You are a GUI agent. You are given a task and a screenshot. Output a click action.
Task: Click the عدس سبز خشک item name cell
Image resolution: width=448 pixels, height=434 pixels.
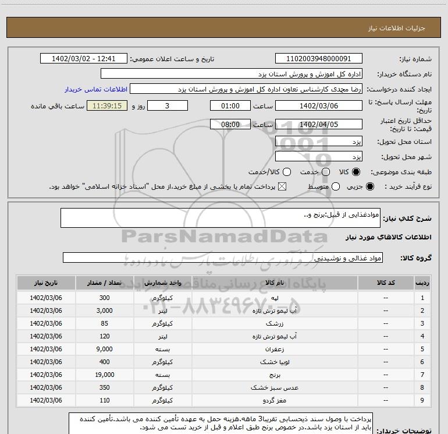(x=275, y=387)
